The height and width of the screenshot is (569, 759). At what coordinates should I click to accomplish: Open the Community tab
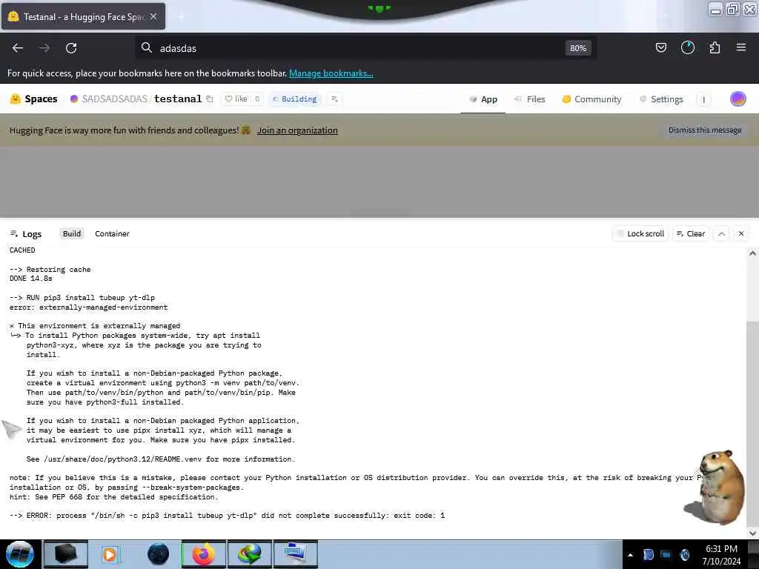click(591, 99)
